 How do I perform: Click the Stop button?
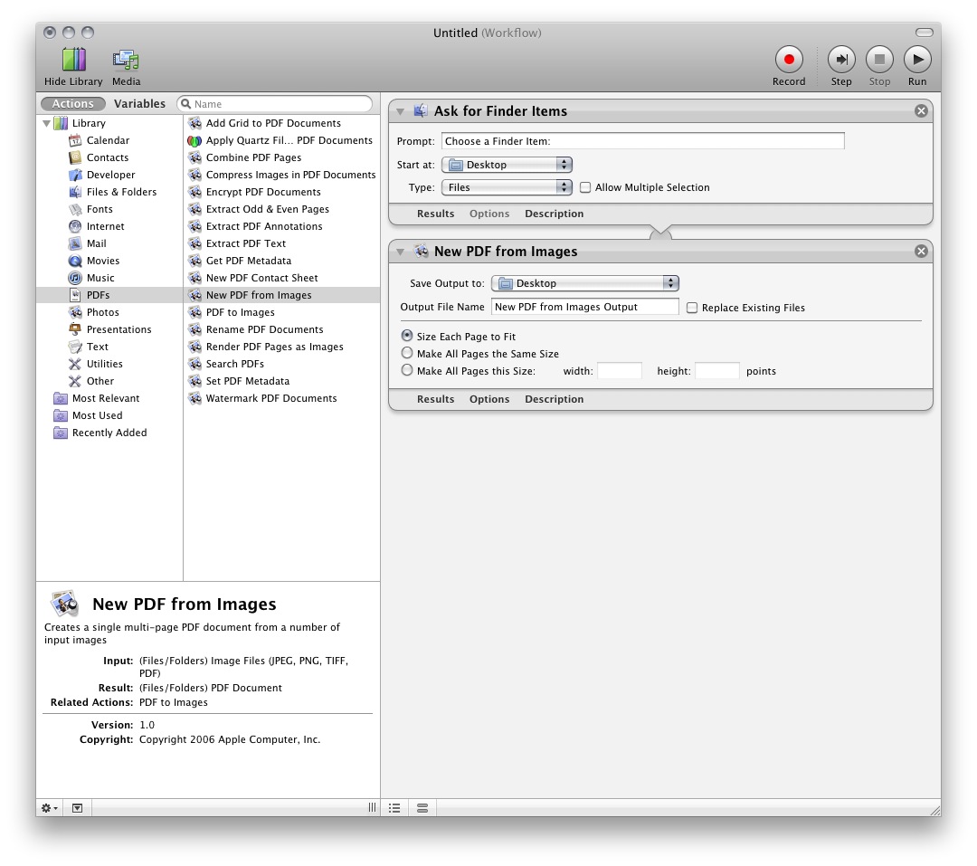point(879,59)
